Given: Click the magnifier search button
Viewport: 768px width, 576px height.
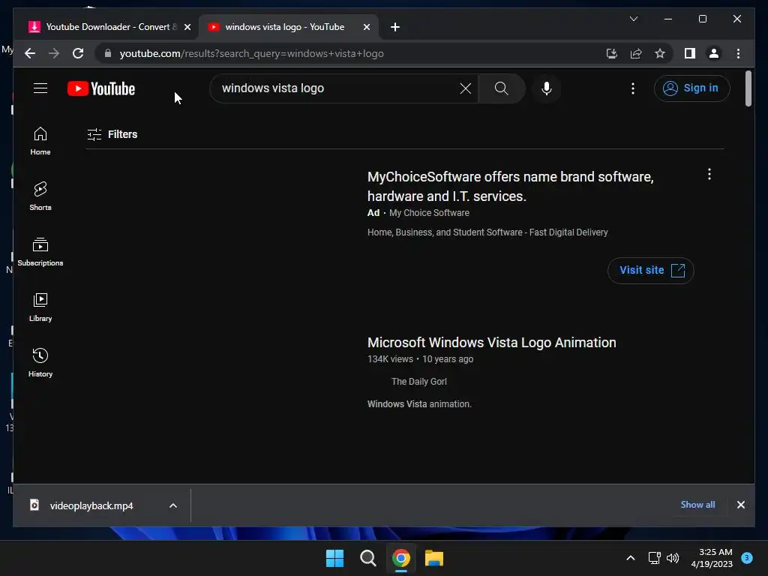Looking at the screenshot, I should (x=501, y=88).
